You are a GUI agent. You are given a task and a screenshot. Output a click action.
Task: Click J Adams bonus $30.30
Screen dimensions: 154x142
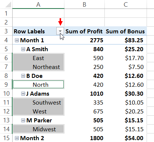tap(134, 94)
